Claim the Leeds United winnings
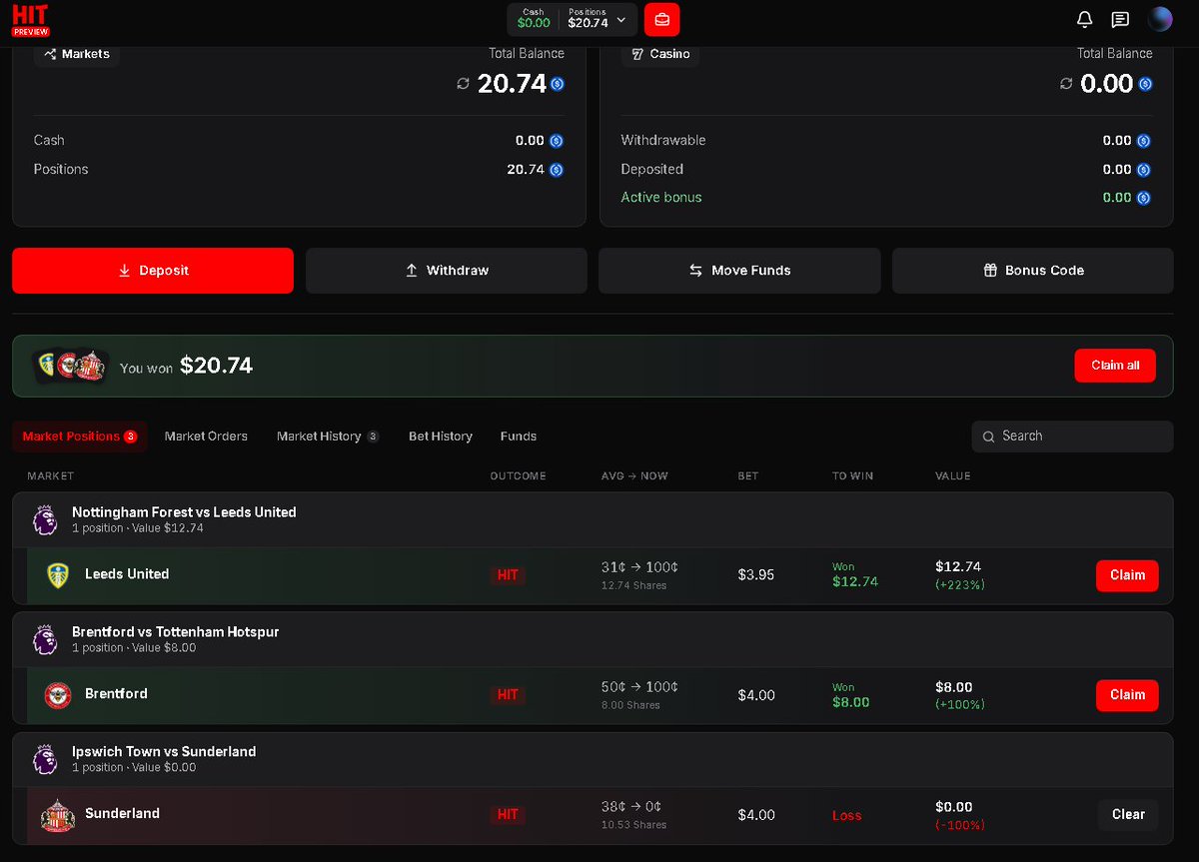The image size is (1199, 862). [1127, 575]
